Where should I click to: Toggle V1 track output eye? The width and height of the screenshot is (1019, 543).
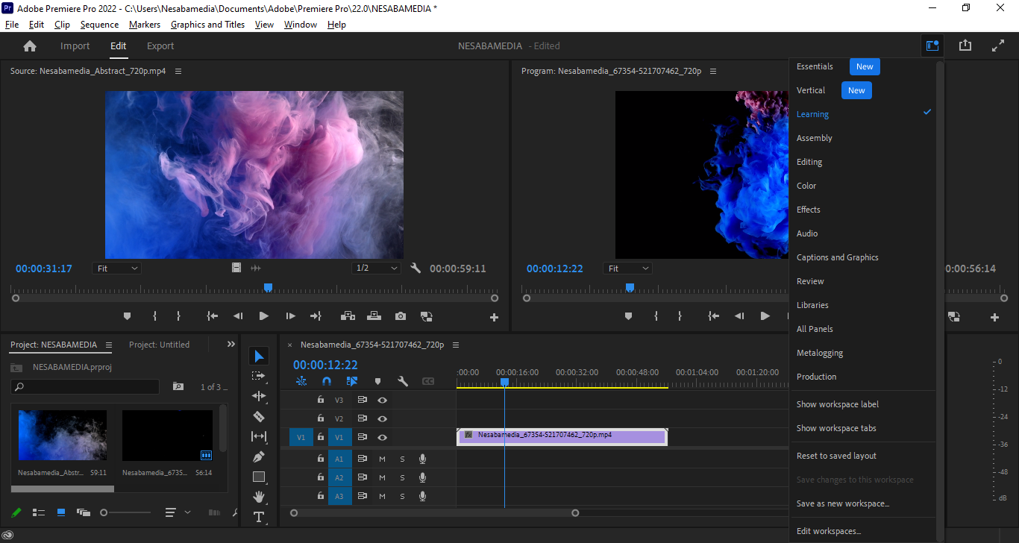click(x=382, y=438)
